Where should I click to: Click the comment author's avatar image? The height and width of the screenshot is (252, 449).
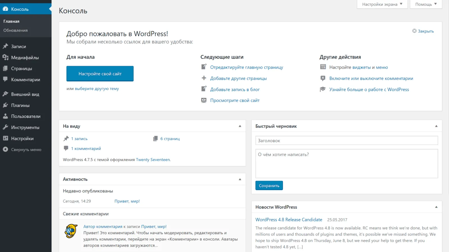click(x=71, y=231)
